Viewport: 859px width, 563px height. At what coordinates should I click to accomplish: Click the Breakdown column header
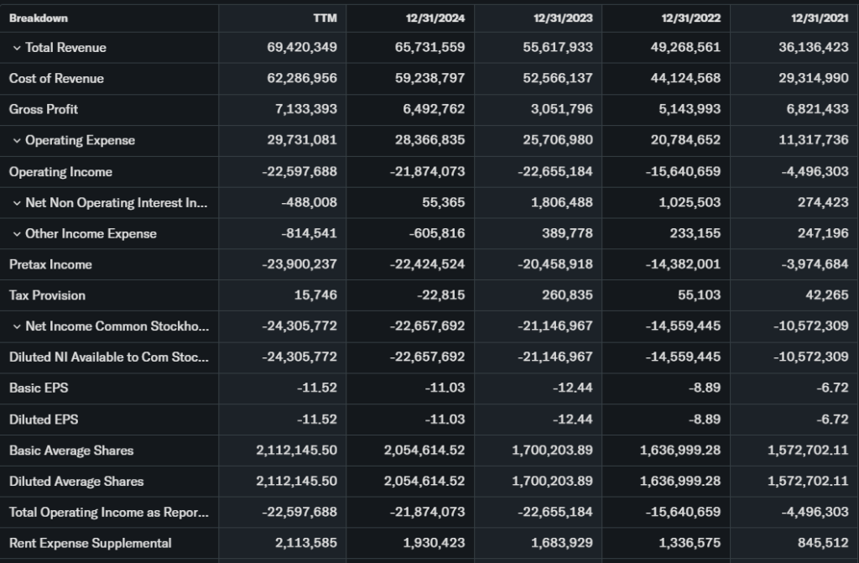coord(39,18)
